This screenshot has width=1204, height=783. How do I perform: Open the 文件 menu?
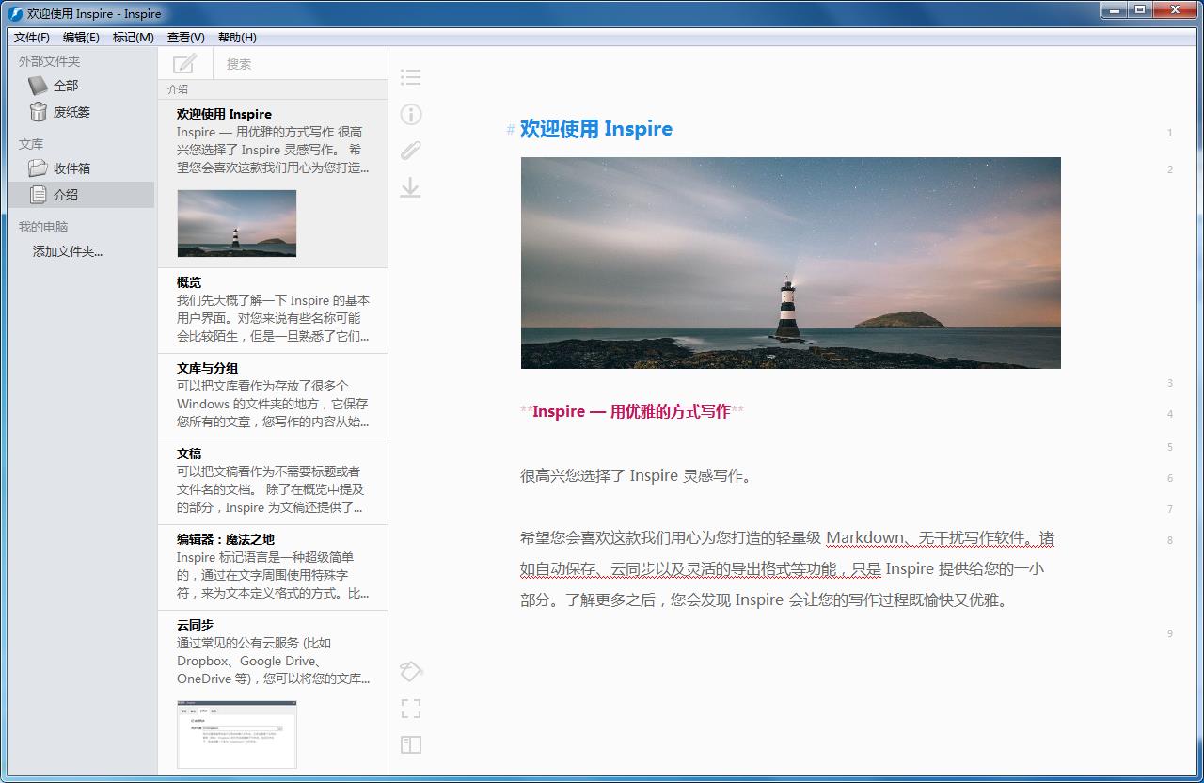point(31,38)
